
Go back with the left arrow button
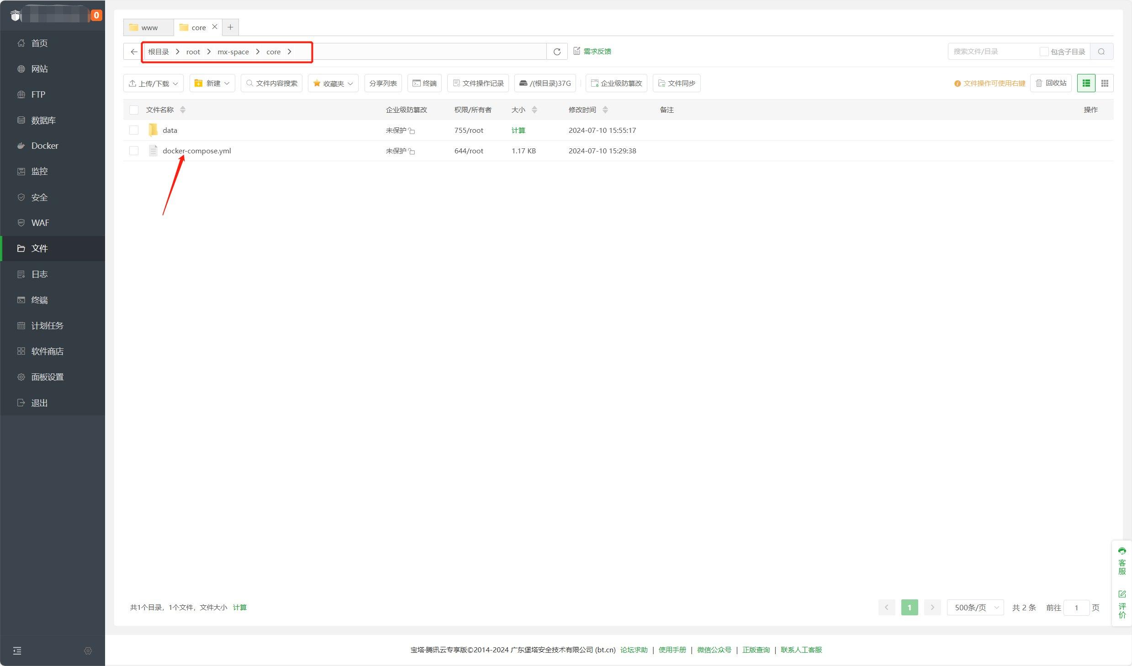tap(133, 52)
